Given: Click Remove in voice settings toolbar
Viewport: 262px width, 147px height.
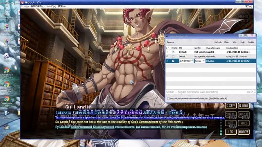Looking at the screenshot, I should 170,42.
